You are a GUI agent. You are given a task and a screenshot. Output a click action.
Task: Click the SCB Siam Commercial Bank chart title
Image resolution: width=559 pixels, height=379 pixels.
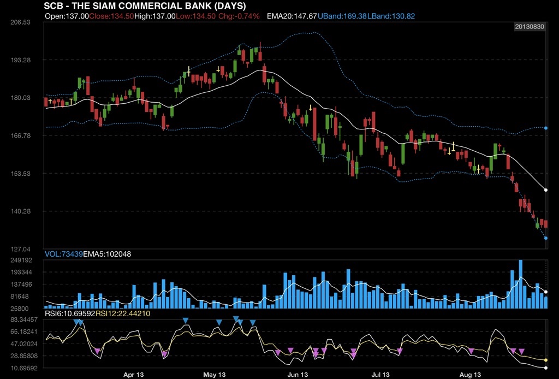point(145,5)
